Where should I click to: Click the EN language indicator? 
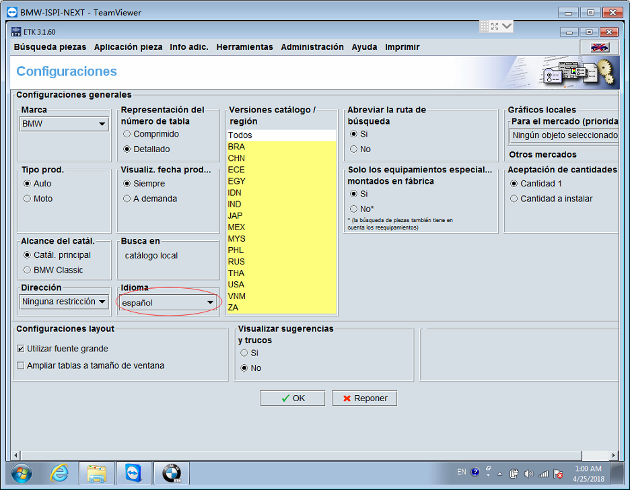(x=462, y=472)
